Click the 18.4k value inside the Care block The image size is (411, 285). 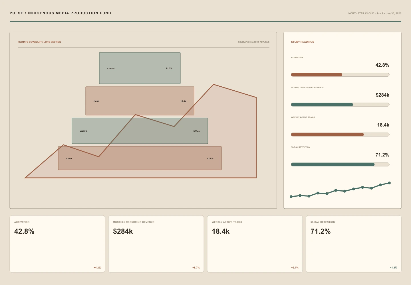pos(183,101)
